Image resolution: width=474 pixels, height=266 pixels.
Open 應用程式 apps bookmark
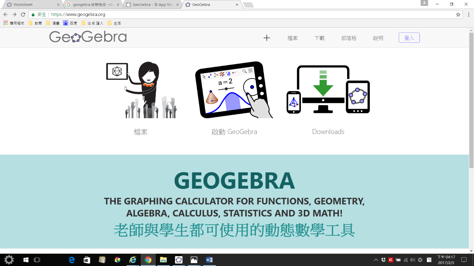click(x=14, y=23)
